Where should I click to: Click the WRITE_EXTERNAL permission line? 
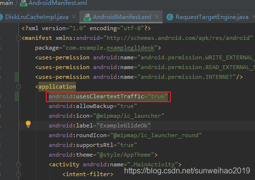pyautogui.click(x=145, y=57)
